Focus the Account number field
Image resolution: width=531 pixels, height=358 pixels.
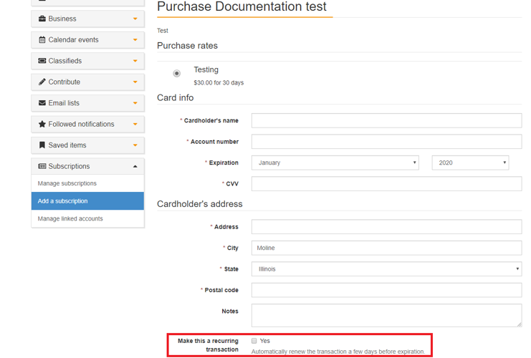point(386,142)
